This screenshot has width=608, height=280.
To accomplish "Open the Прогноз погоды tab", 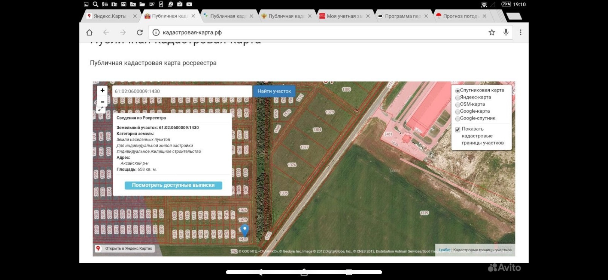I will pyautogui.click(x=460, y=16).
